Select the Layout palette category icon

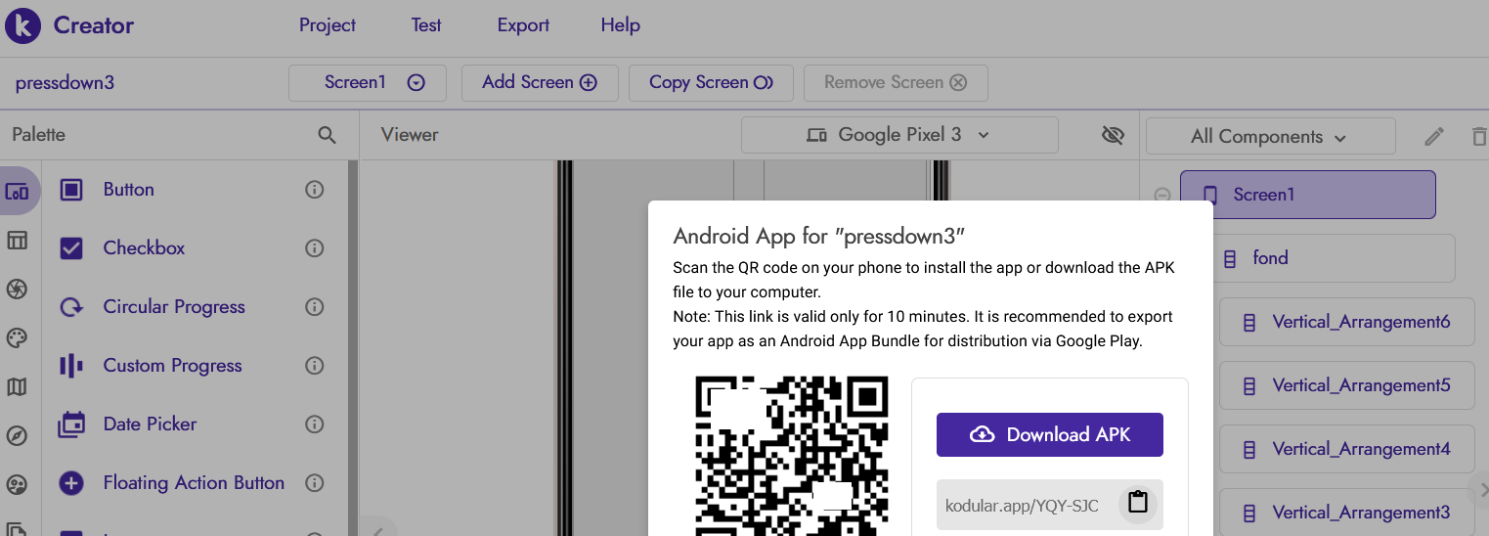[x=17, y=241]
